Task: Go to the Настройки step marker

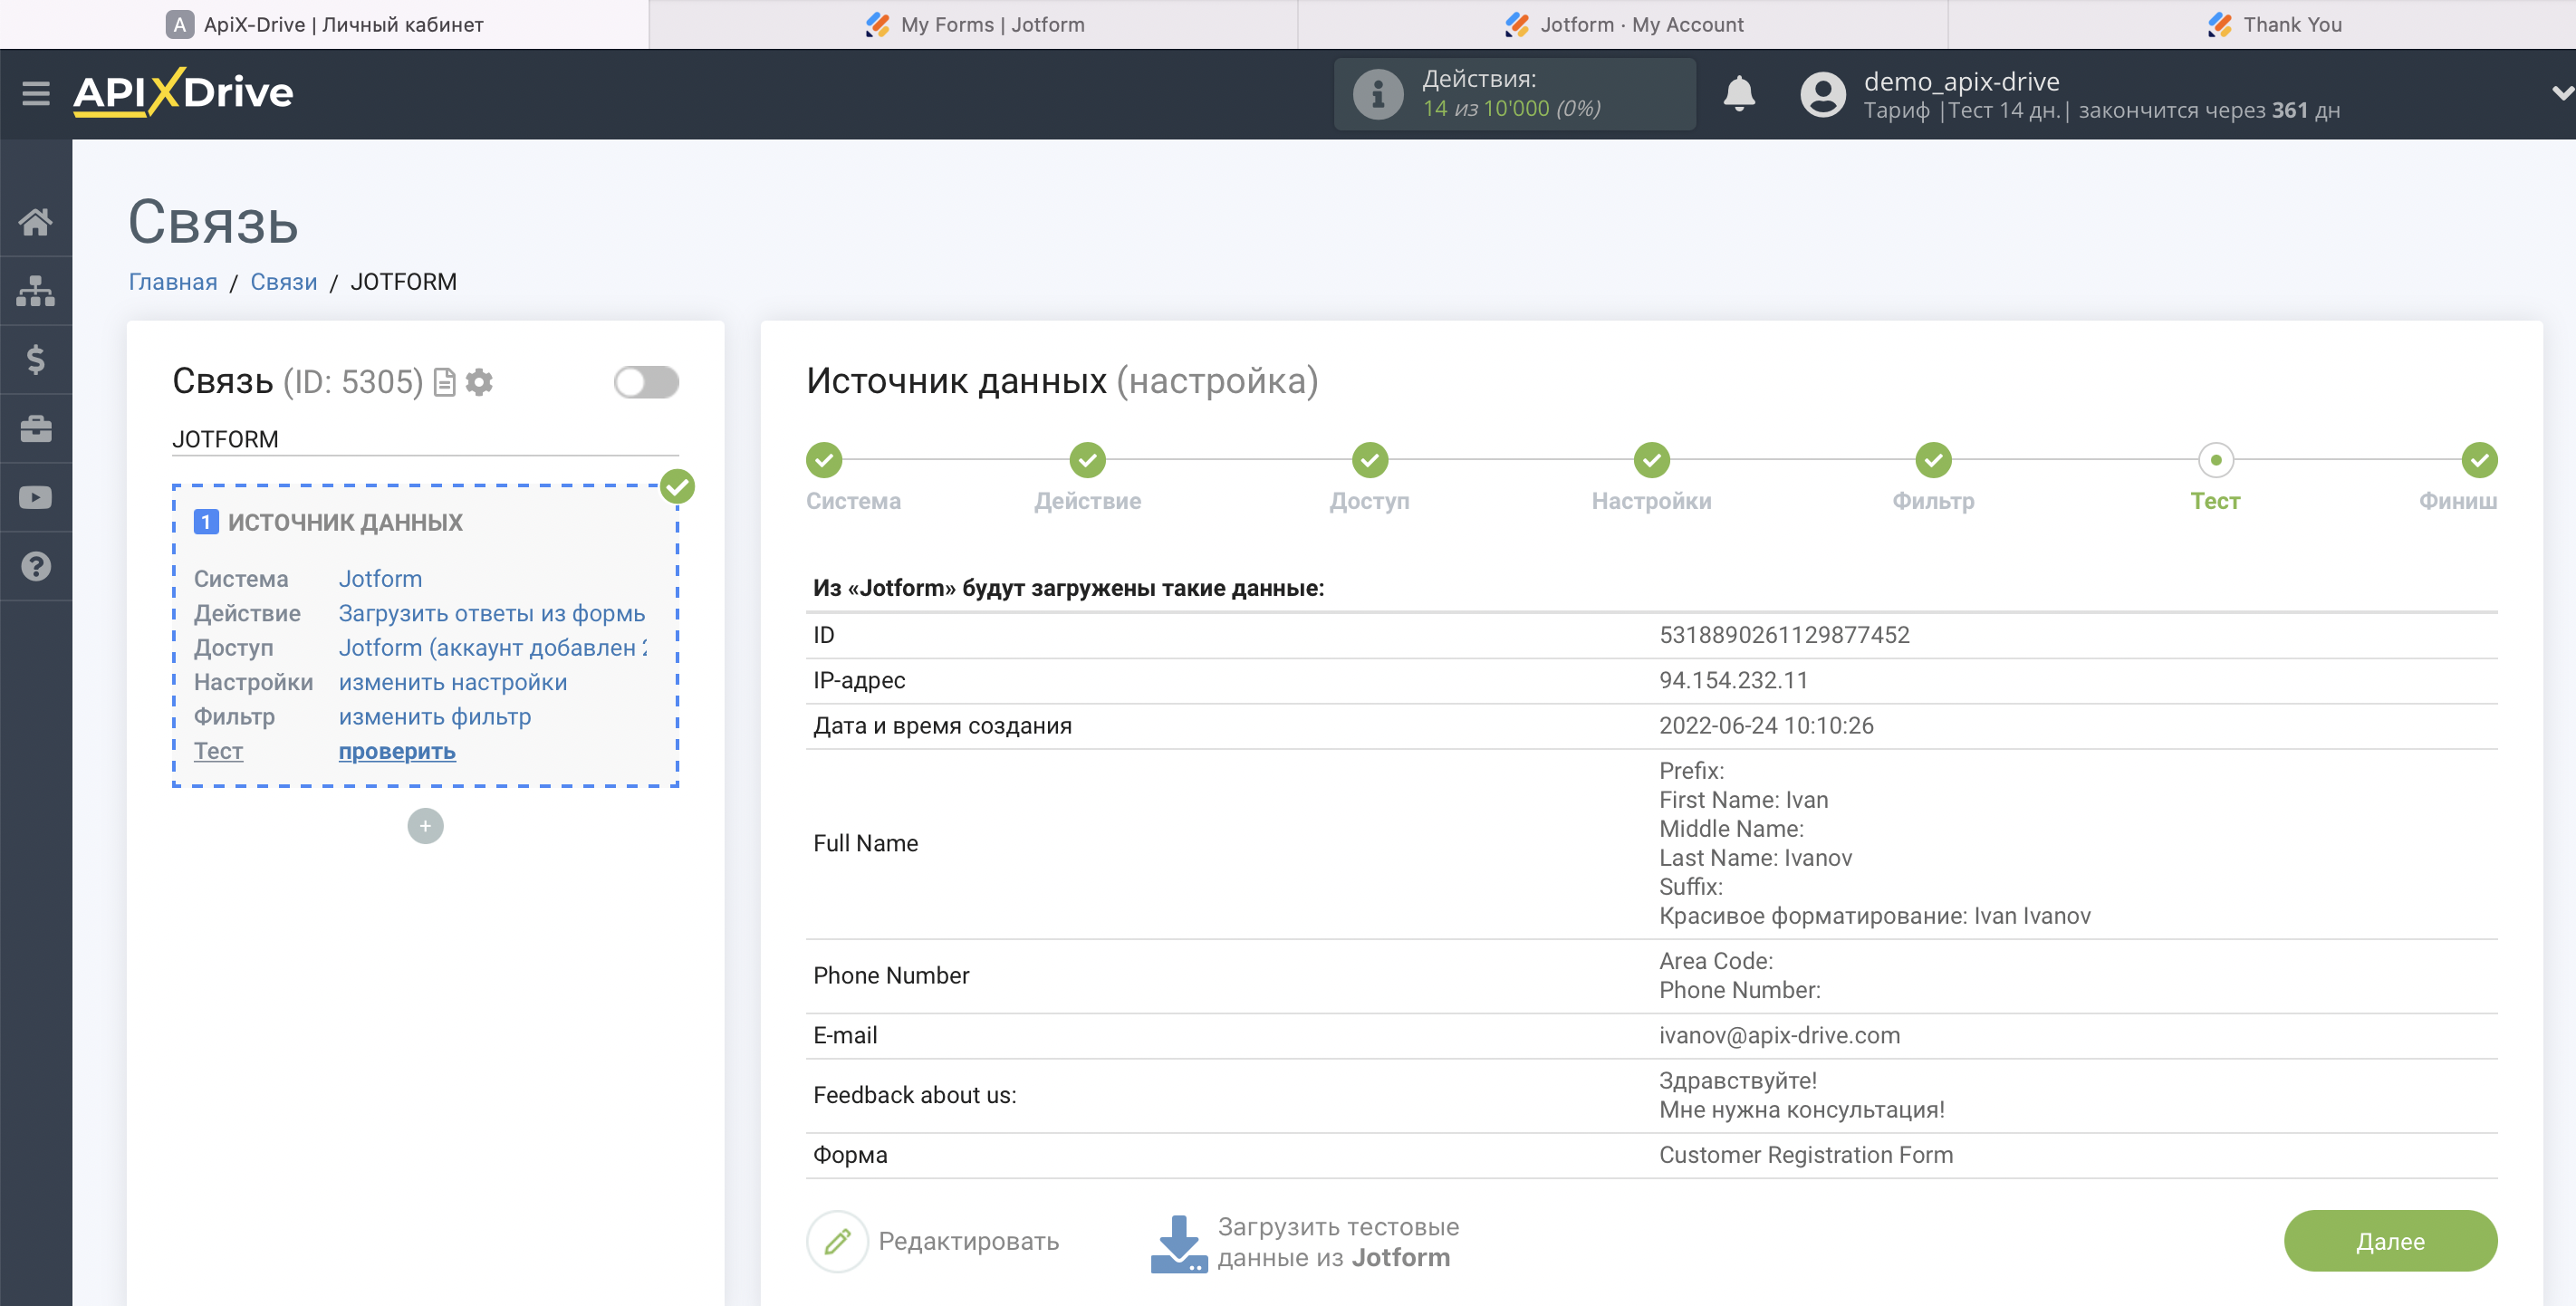Action: [1652, 460]
